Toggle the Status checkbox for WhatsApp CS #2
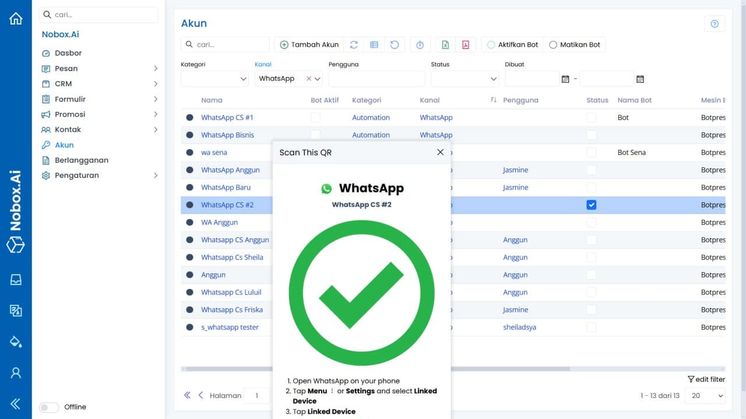 [592, 205]
